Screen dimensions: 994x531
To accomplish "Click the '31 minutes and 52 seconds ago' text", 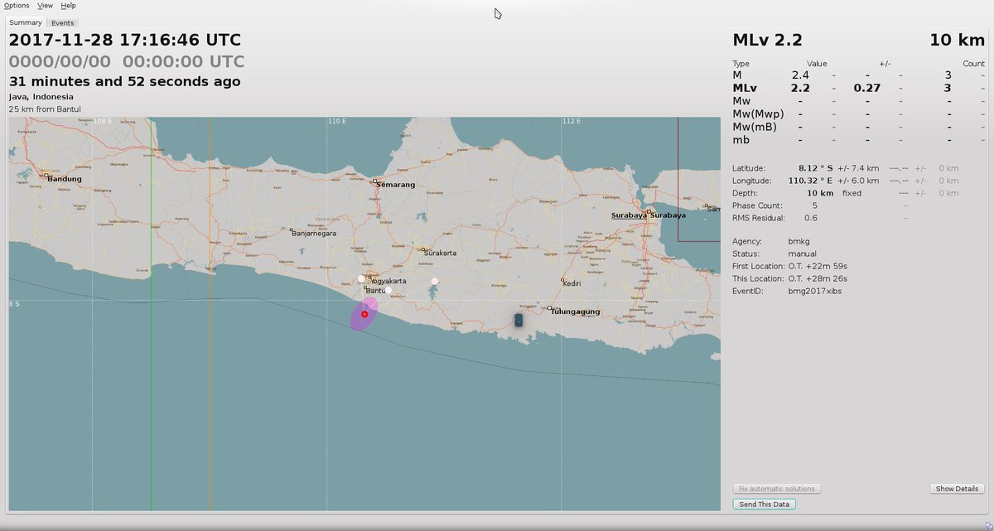I will [125, 81].
